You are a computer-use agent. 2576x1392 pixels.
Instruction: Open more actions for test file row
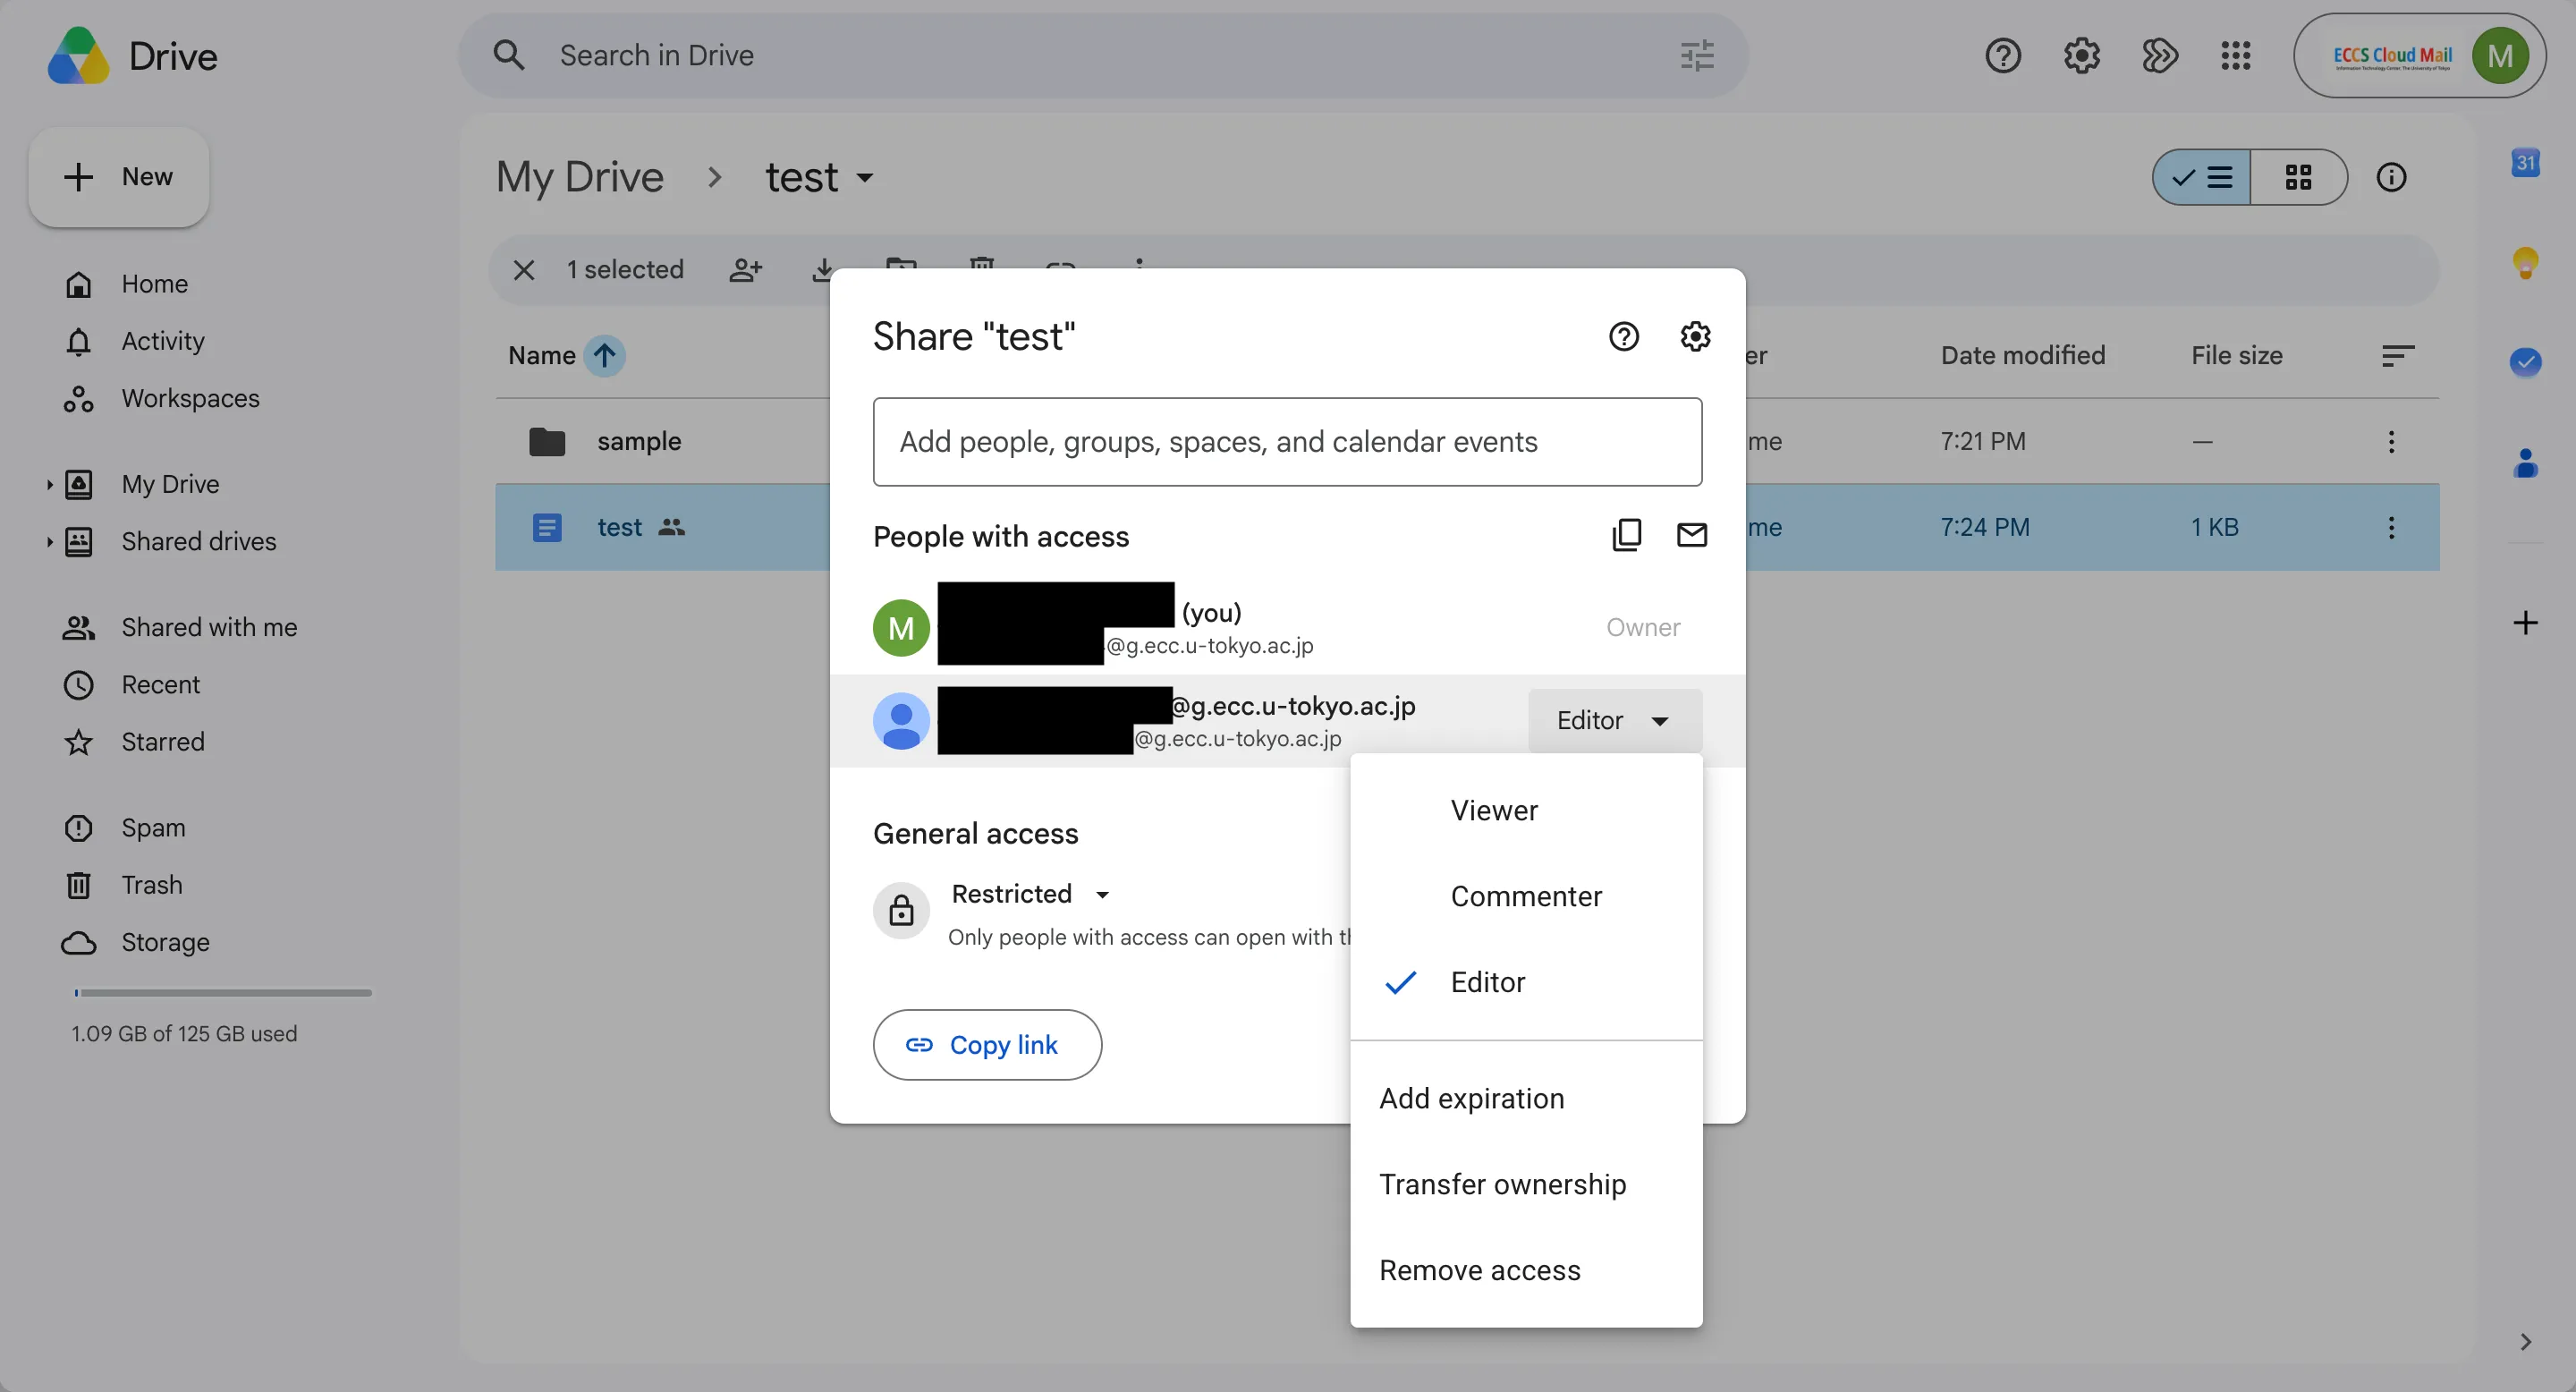tap(2391, 527)
